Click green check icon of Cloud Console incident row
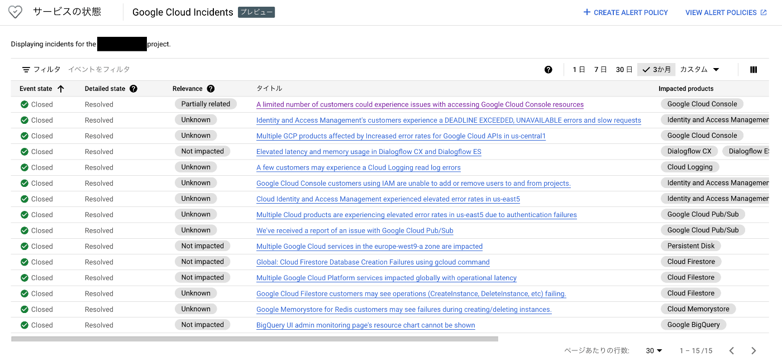Viewport: 782px width, 361px height. [24, 104]
